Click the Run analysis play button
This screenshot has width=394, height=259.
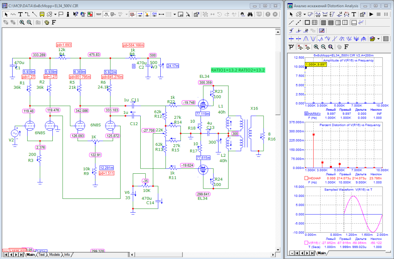click(x=371, y=14)
